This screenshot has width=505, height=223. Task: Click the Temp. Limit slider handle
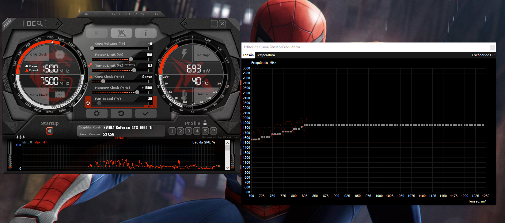click(x=134, y=70)
